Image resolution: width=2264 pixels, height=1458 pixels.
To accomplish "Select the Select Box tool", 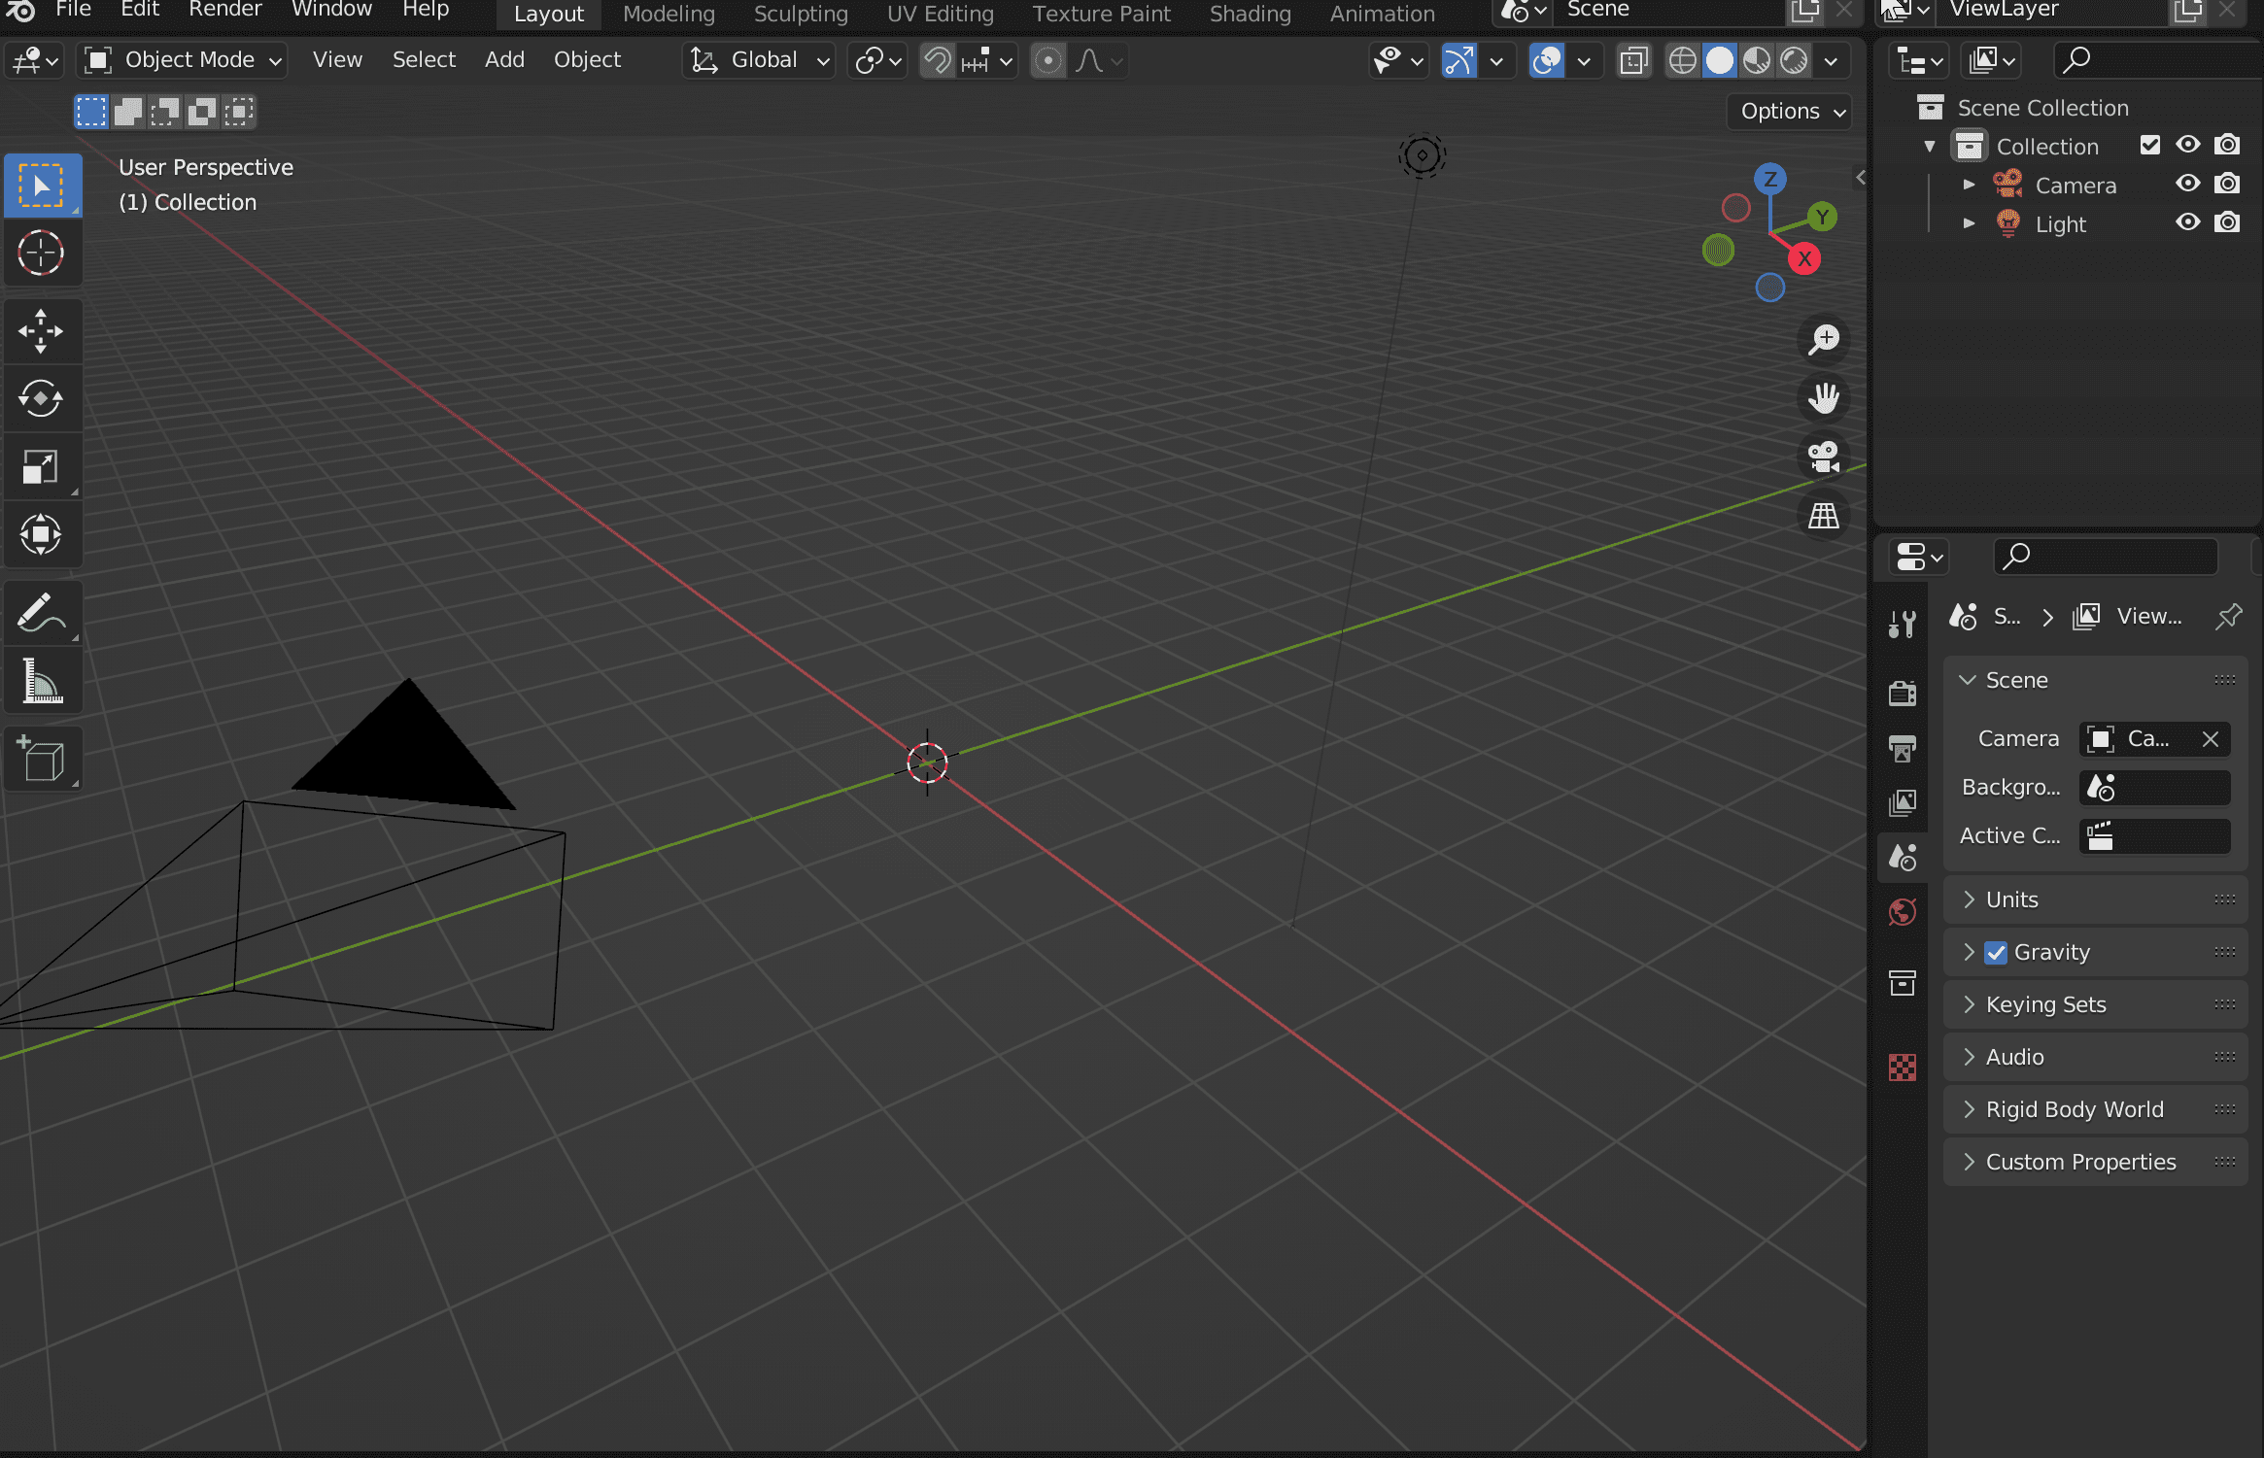I will [x=42, y=185].
